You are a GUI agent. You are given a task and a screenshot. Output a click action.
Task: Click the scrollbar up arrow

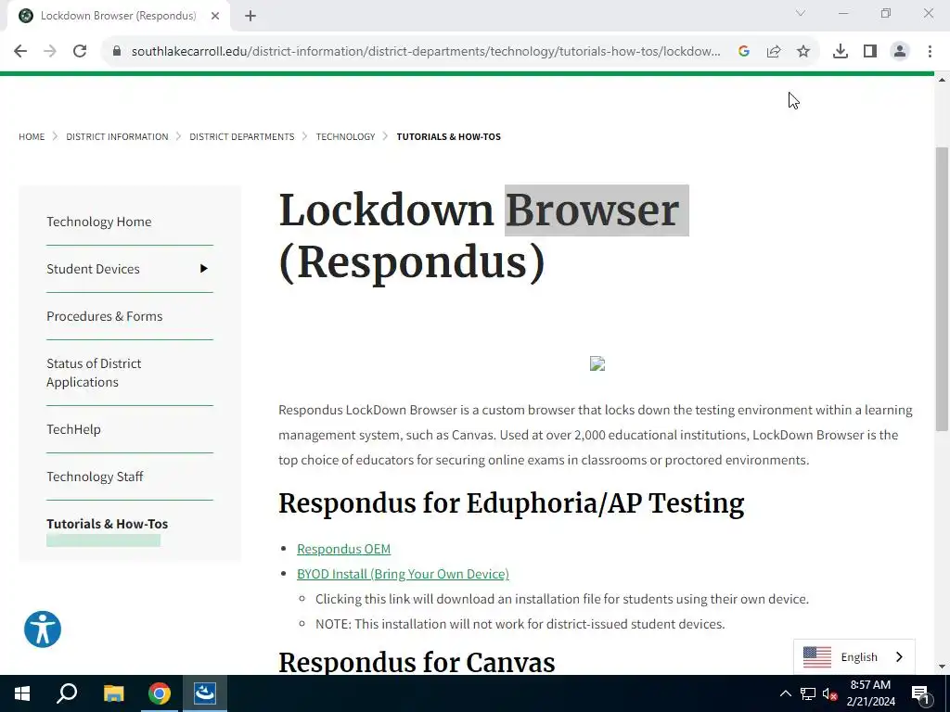(942, 81)
